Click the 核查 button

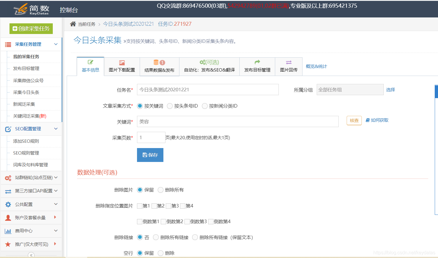pos(354,121)
